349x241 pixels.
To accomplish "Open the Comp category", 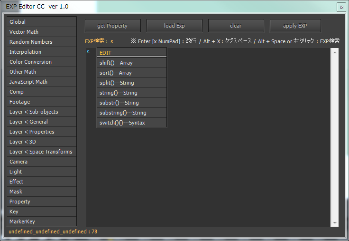I will pos(42,92).
